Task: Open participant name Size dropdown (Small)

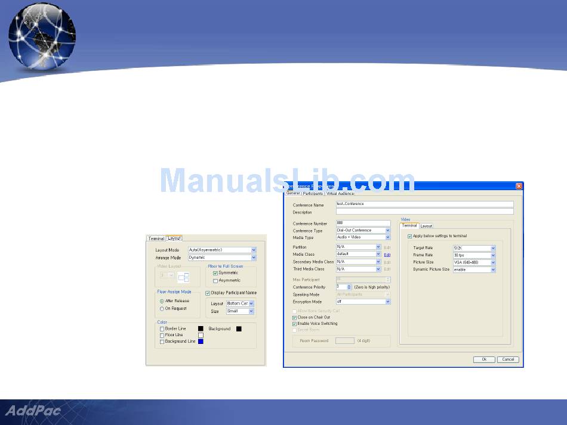Action: (x=240, y=311)
